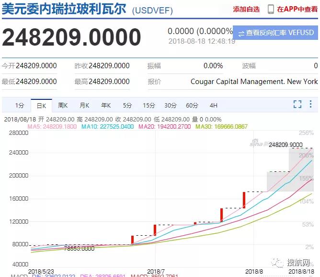Switch to the 1分 chart tab
The image size is (320, 277).
pos(19,106)
